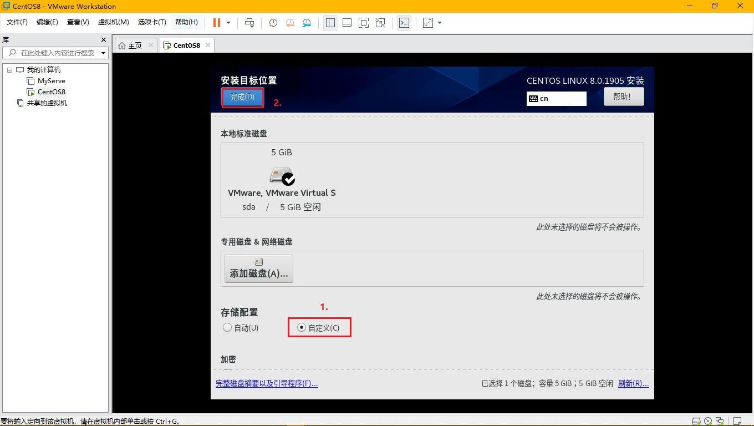Select 共享的虚拟机 in library tree
Screen dimensions: 754x426
click(x=47, y=103)
